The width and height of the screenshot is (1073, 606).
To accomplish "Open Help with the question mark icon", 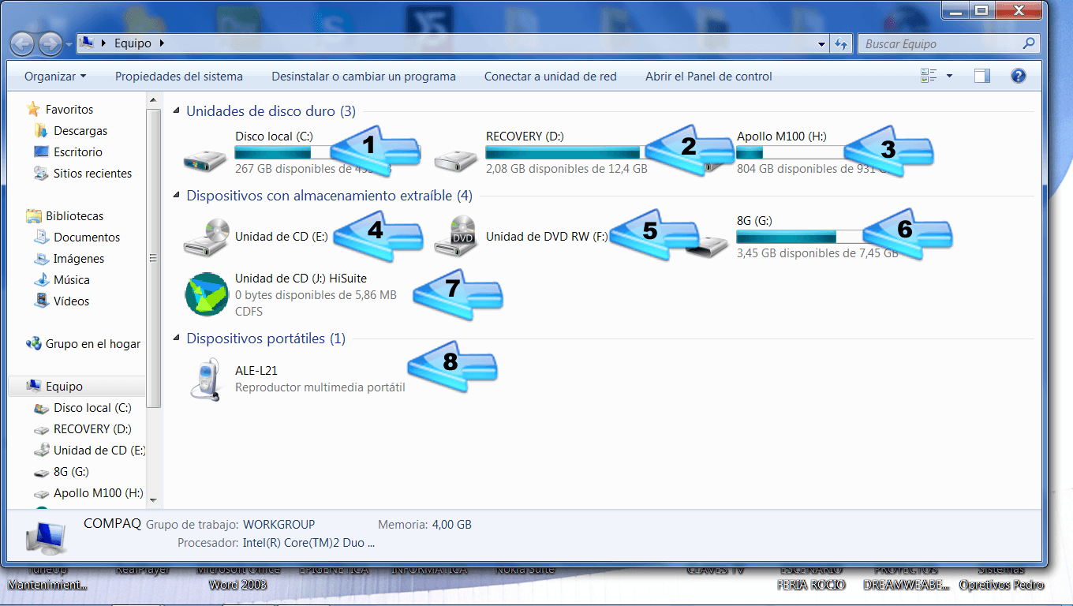I will pyautogui.click(x=1019, y=76).
